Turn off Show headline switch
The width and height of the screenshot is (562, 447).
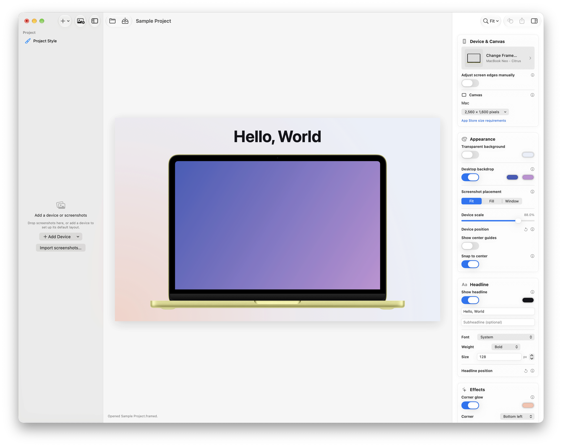[470, 300]
